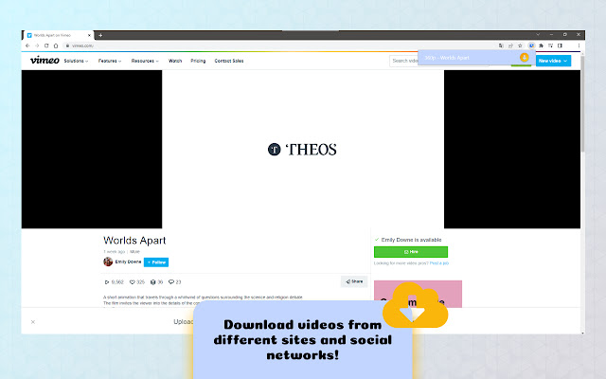This screenshot has width=606, height=379.
Task: Click the Worlds Apart video title
Action: click(x=134, y=240)
